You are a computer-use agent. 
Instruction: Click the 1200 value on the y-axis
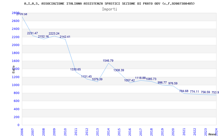click(x=16, y=77)
